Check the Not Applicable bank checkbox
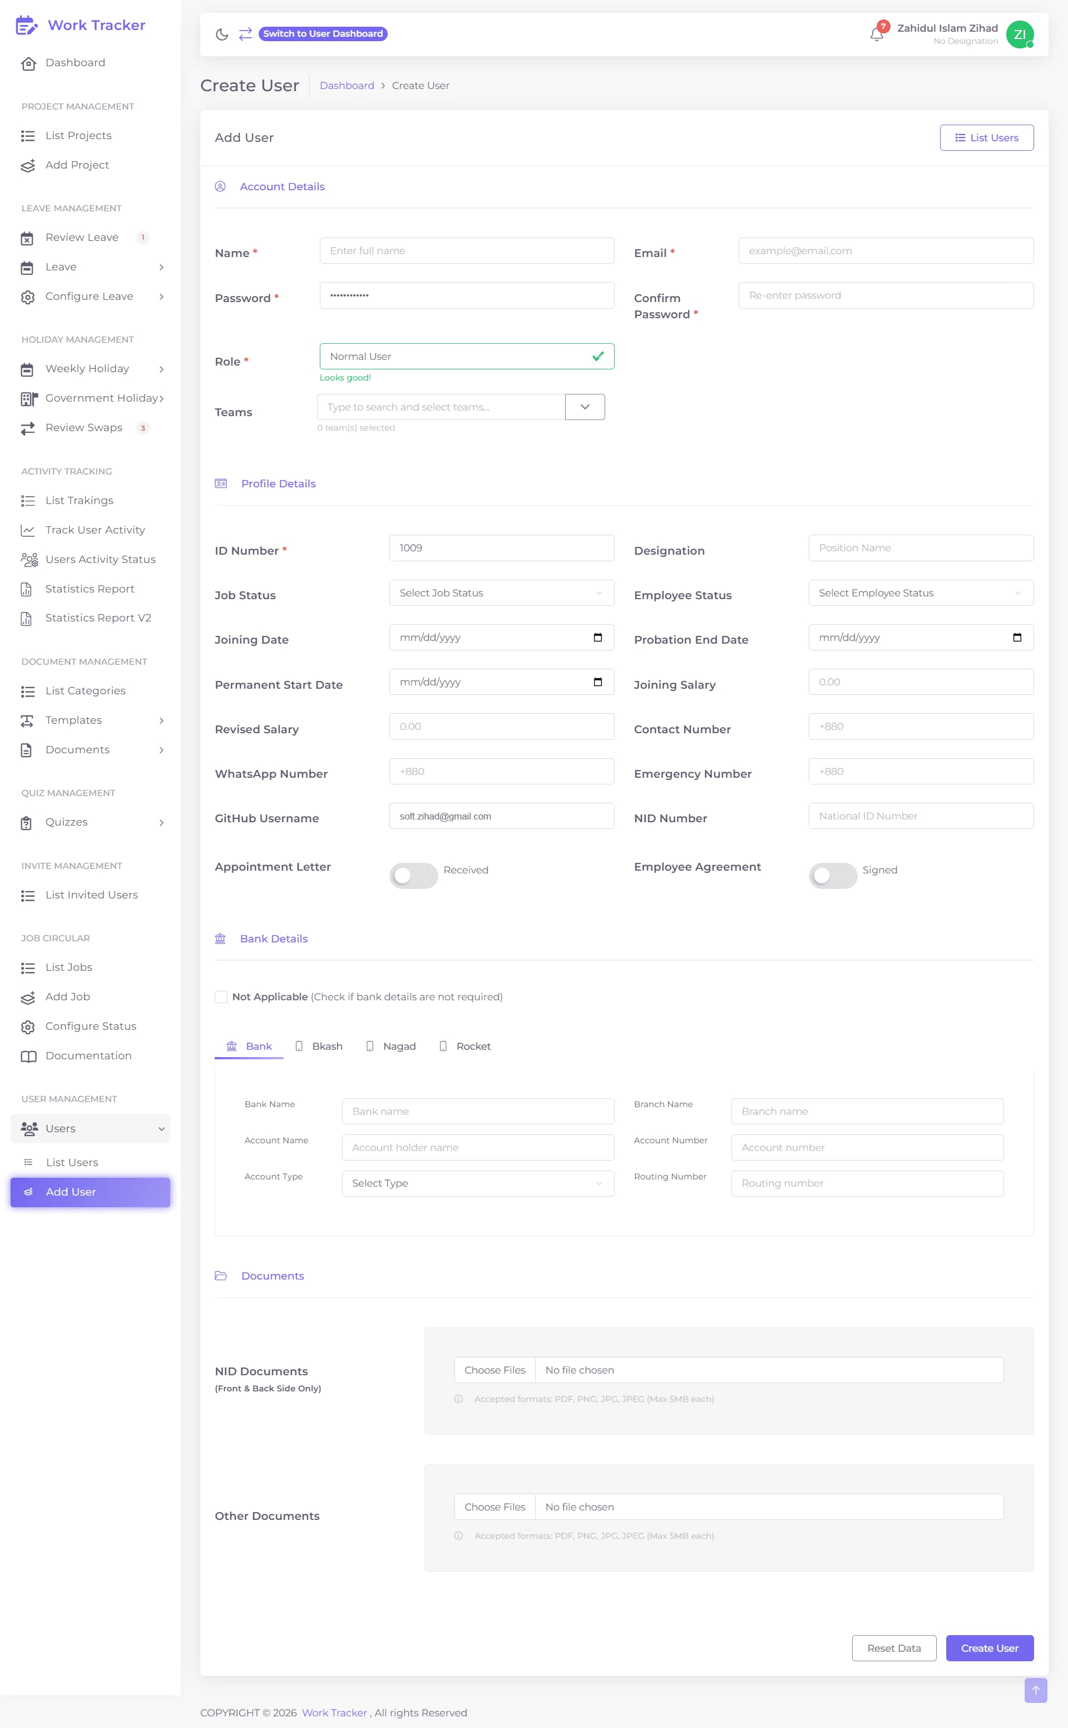1068x1728 pixels. coord(221,997)
